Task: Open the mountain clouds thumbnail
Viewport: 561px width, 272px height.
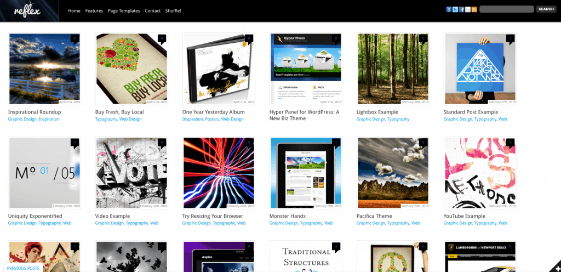Action: pos(393,173)
